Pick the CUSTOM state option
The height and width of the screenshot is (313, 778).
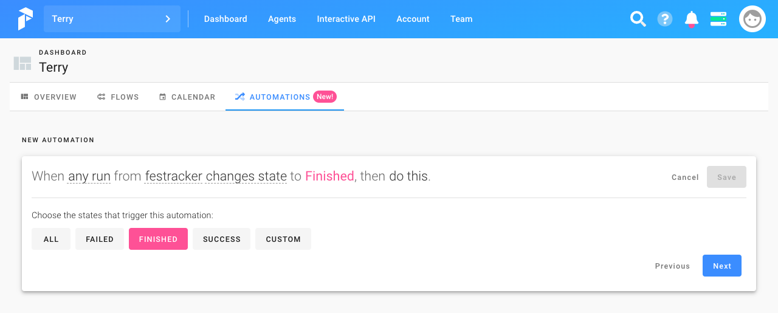point(283,239)
